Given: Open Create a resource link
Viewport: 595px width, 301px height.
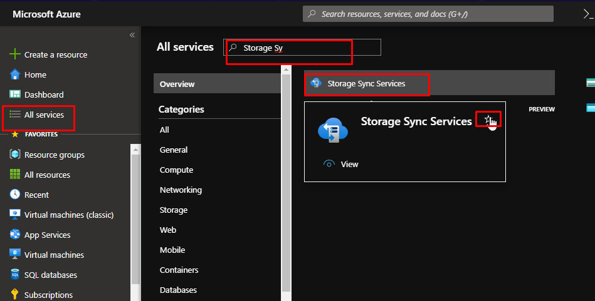Looking at the screenshot, I should [x=56, y=54].
